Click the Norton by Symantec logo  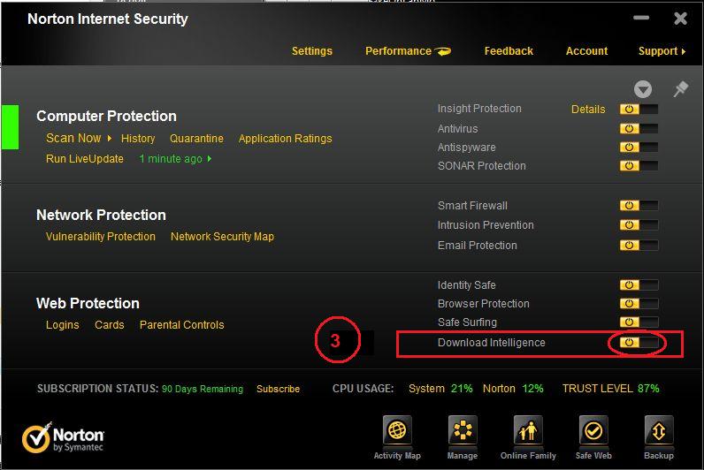[x=64, y=437]
